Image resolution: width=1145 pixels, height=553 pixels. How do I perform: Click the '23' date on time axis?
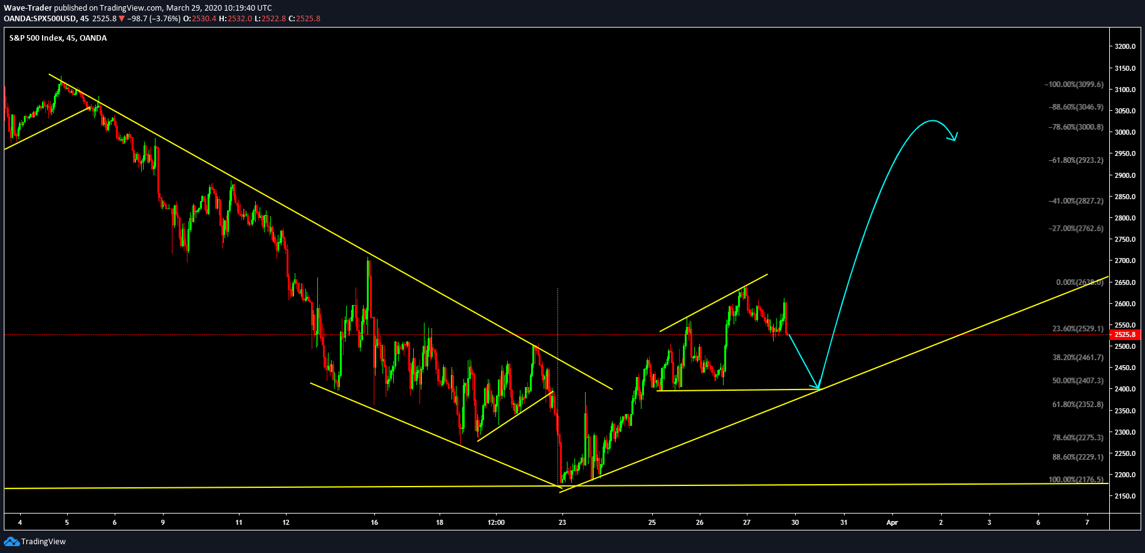pyautogui.click(x=562, y=522)
